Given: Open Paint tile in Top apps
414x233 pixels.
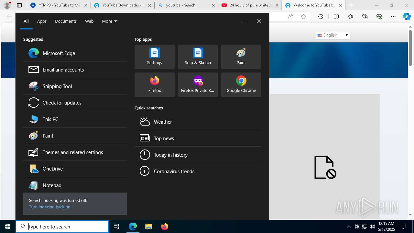Looking at the screenshot, I should [241, 57].
